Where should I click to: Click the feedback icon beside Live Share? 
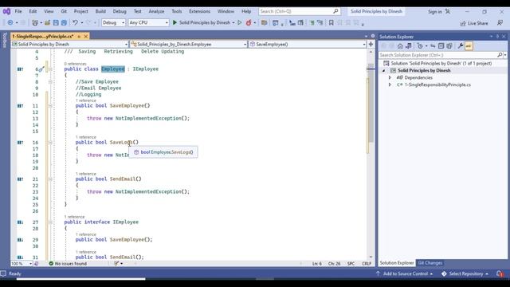[500, 23]
